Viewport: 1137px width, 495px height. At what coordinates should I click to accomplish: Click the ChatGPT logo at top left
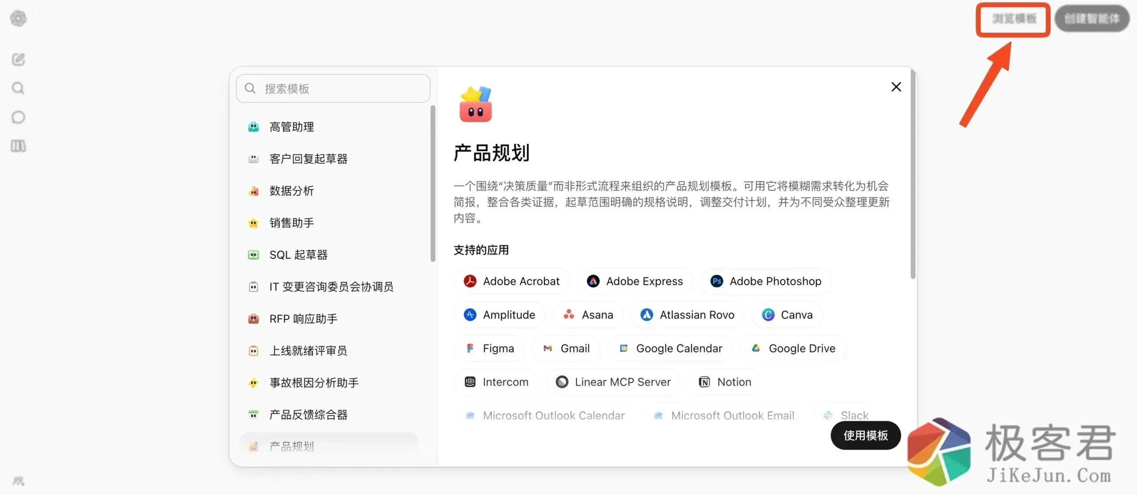18,19
